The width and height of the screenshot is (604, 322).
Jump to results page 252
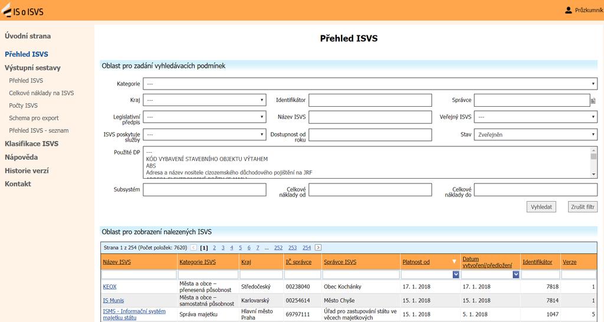tap(278, 248)
